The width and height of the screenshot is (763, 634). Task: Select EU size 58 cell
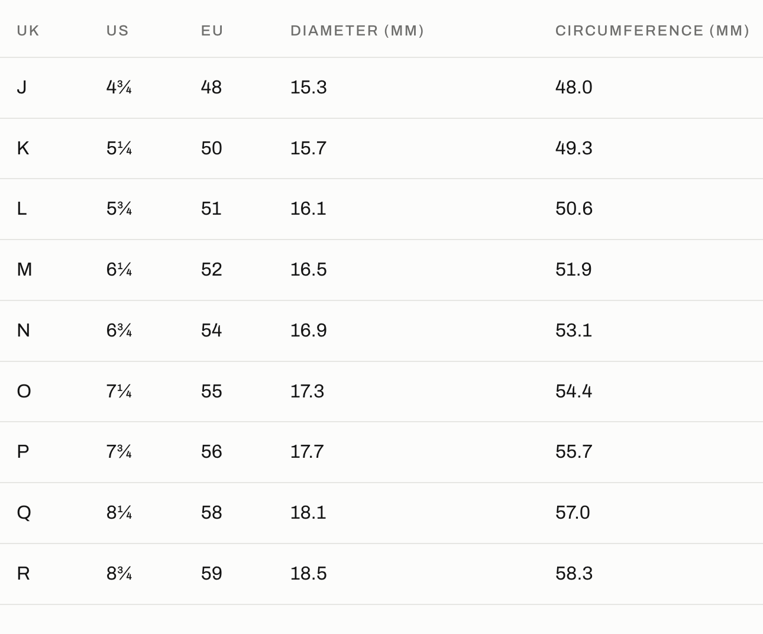212,513
